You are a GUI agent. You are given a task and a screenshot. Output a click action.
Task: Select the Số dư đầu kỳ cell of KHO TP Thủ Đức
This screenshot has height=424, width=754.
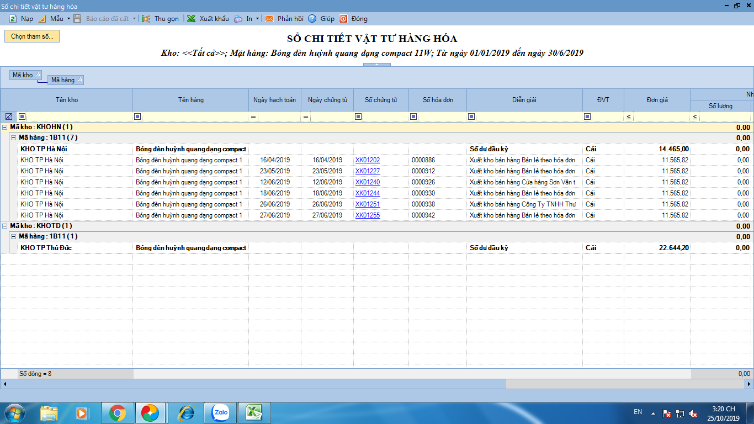[524, 248]
